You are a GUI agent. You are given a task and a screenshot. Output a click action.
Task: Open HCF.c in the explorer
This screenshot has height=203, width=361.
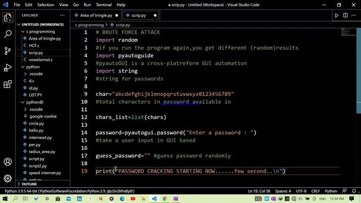coord(34,46)
